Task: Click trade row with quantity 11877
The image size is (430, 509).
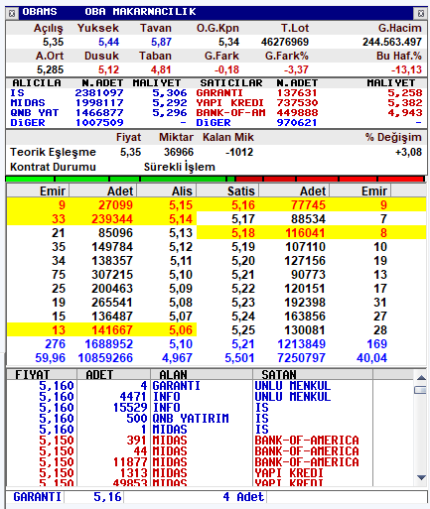Action: pyautogui.click(x=210, y=462)
